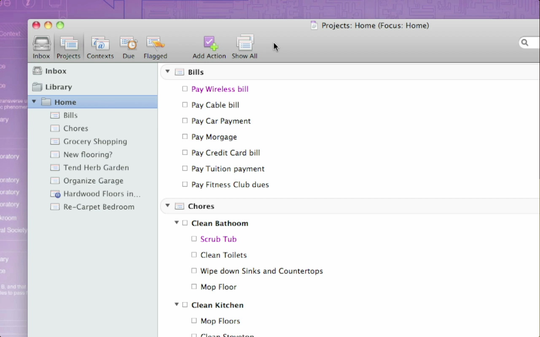The image size is (540, 337).
Task: Click Grocery Shopping project icon
Action: point(55,142)
